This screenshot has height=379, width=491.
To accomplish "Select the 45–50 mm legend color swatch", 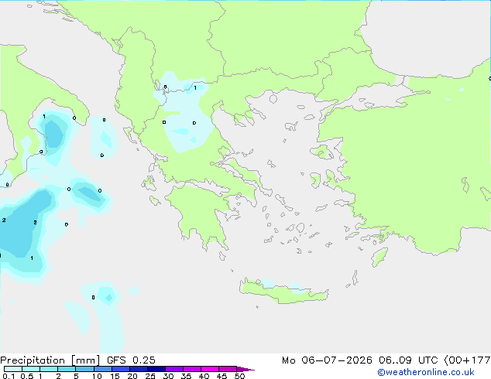I will click(x=228, y=369).
